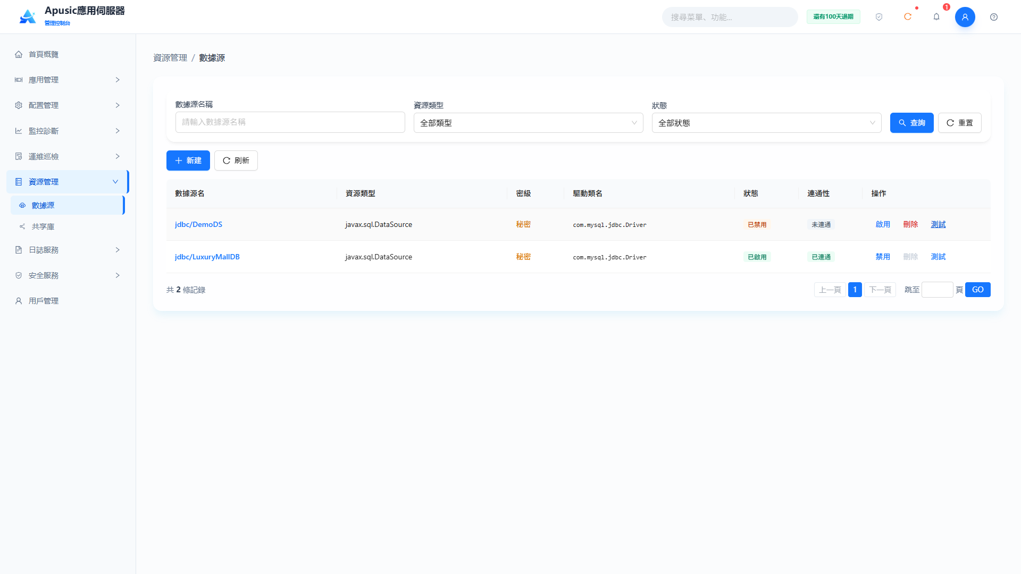Image resolution: width=1021 pixels, height=574 pixels.
Task: Click the gear icon beside 配置管理
Action: coord(19,105)
